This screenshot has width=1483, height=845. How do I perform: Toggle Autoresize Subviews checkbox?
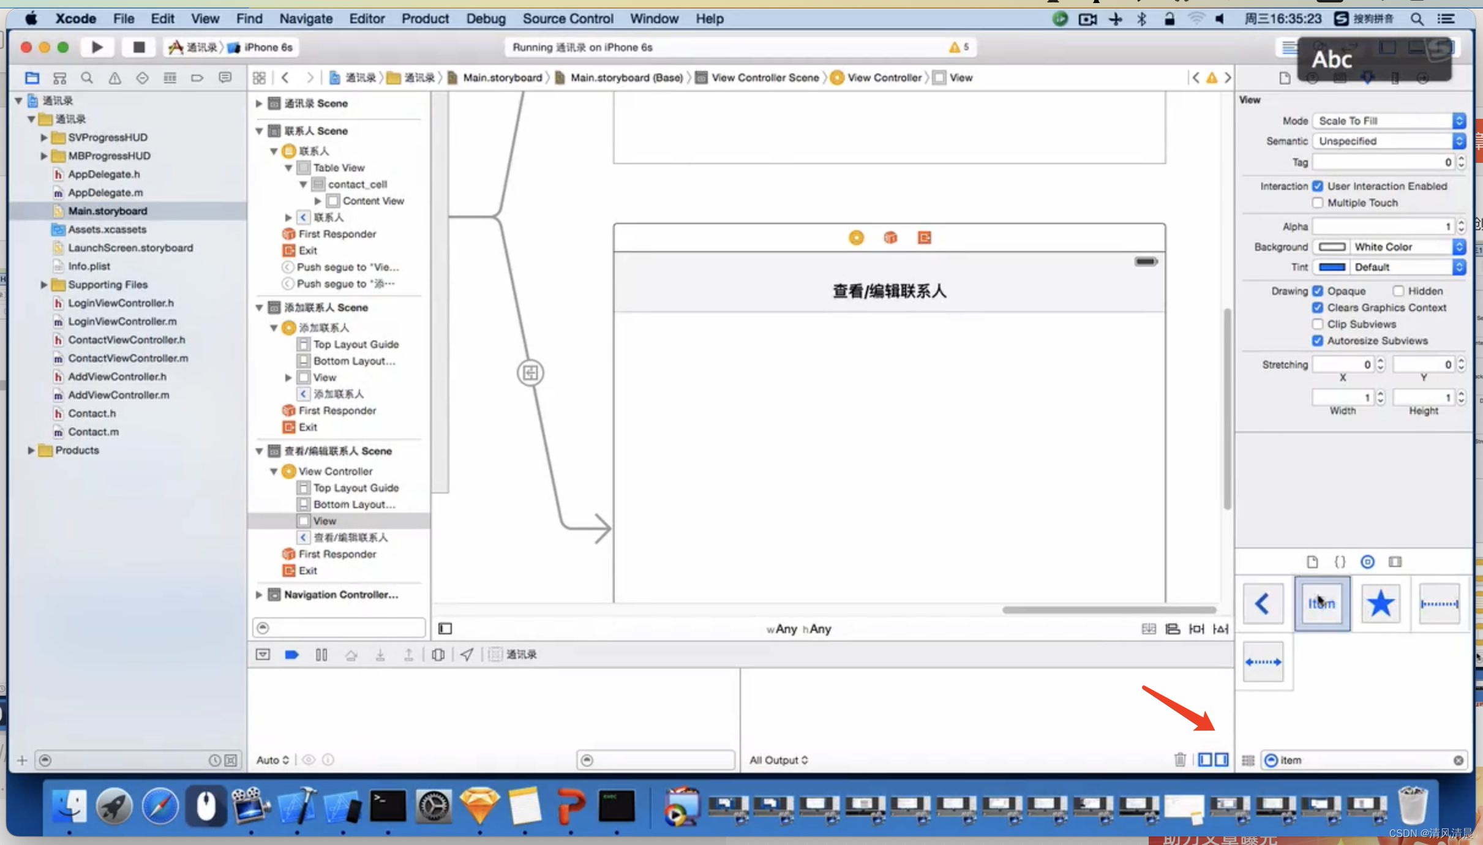pos(1318,340)
